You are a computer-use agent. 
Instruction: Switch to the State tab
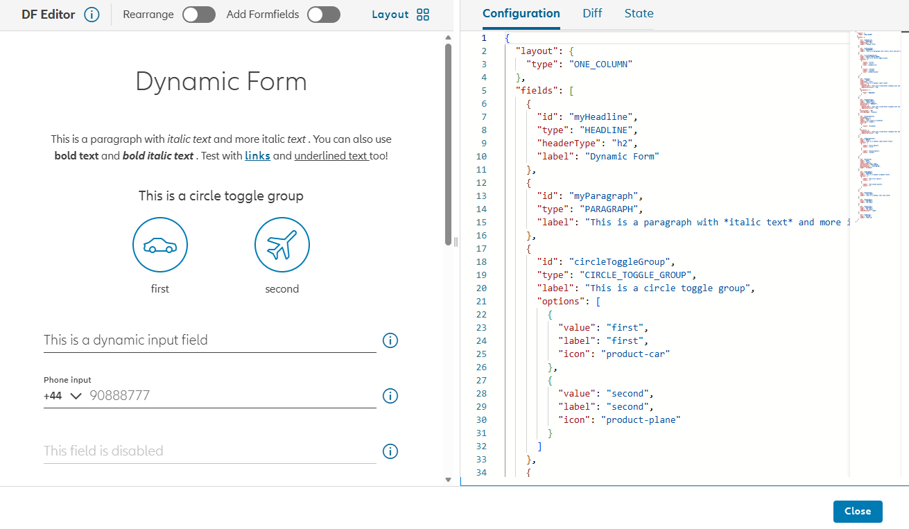(x=639, y=13)
